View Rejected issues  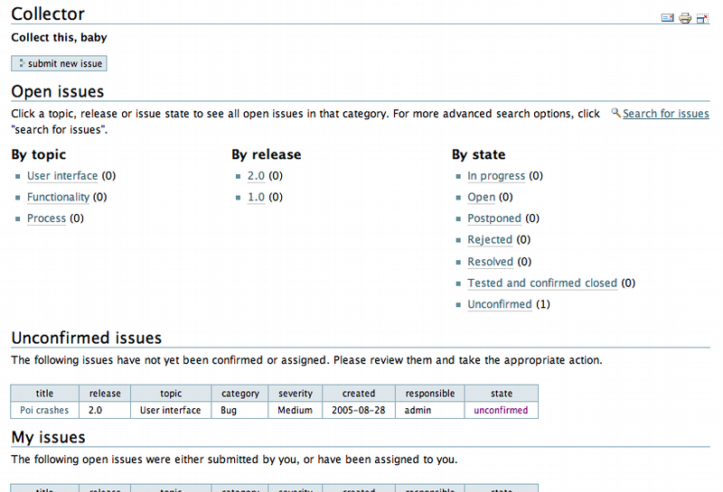[490, 240]
